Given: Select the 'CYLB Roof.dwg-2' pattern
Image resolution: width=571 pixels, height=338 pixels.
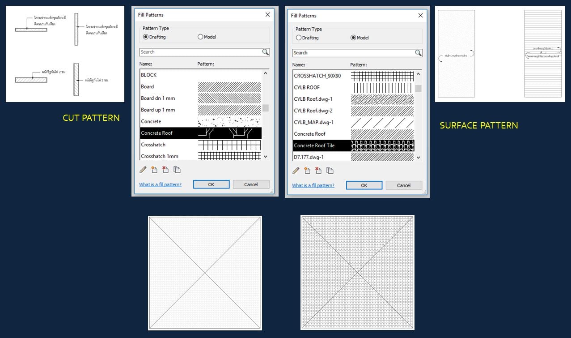Looking at the screenshot, I should point(354,111).
